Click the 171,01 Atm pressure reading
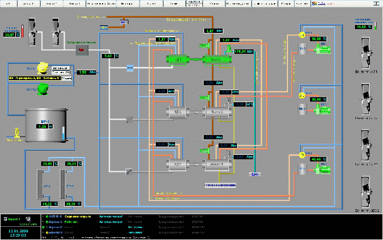383x240 pixels. click(244, 52)
